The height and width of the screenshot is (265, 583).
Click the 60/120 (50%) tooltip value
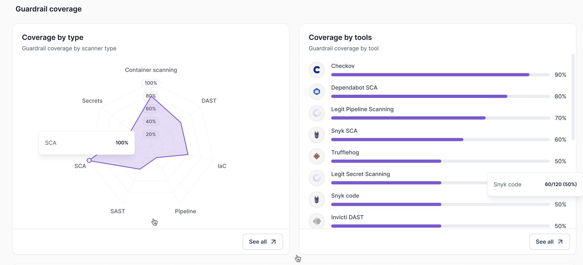click(x=561, y=184)
